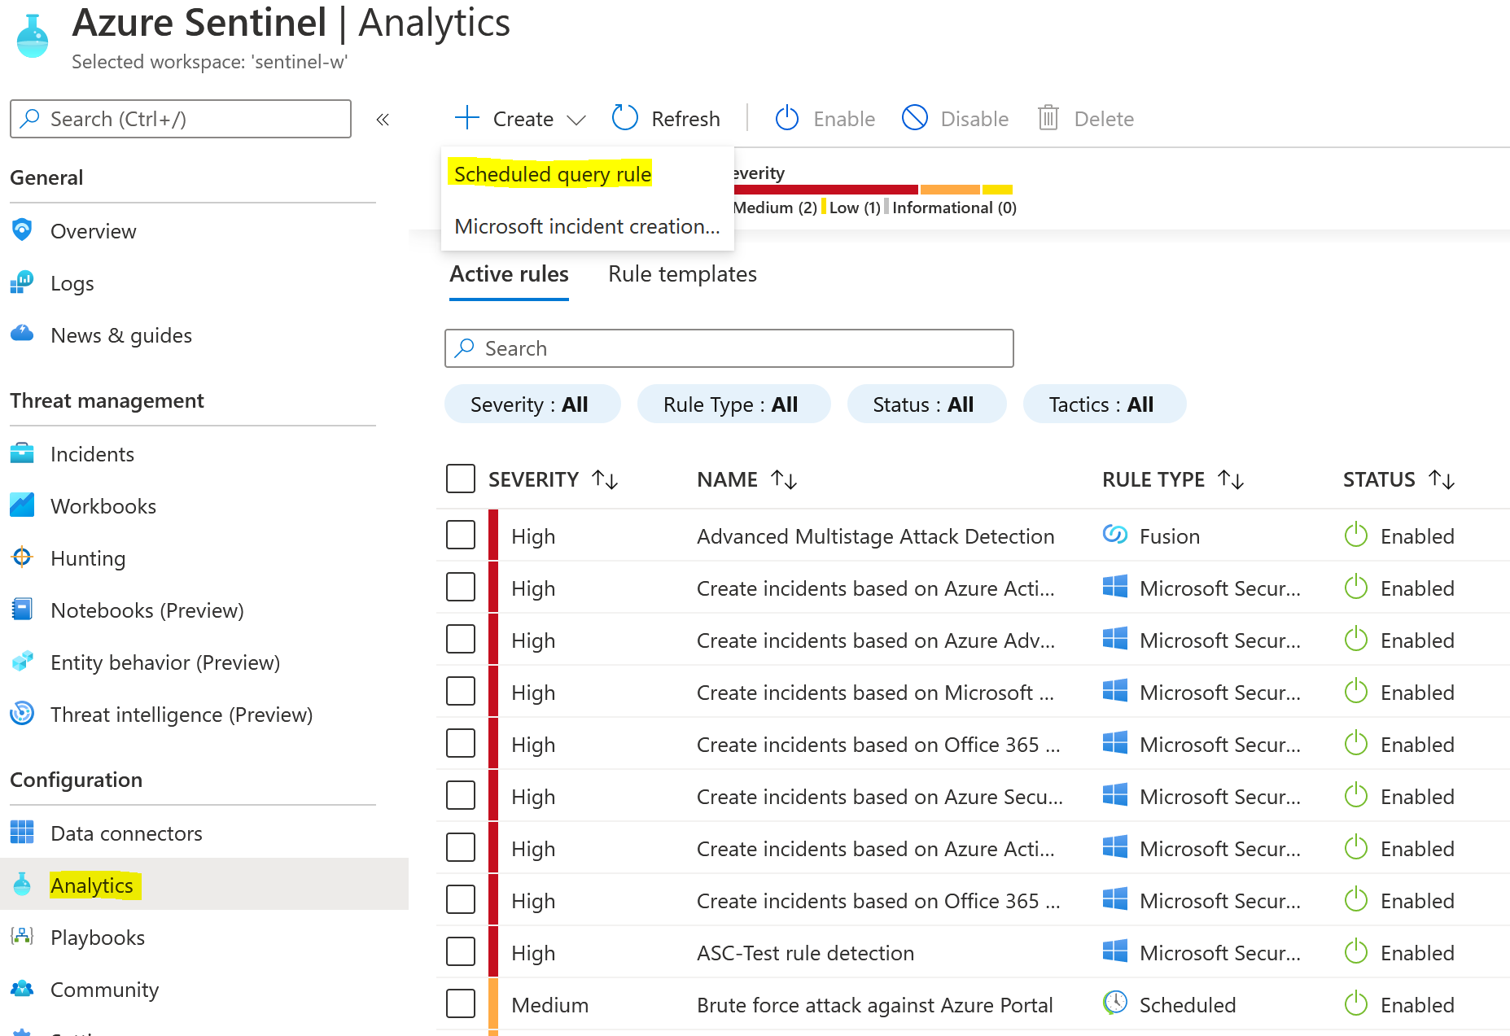Open Brute force attack against Azure Portal rule
The width and height of the screenshot is (1510, 1036).
(x=874, y=1004)
